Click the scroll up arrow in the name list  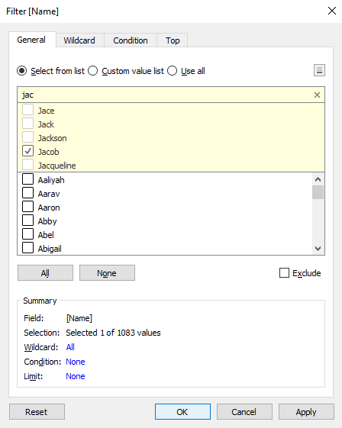[318, 179]
